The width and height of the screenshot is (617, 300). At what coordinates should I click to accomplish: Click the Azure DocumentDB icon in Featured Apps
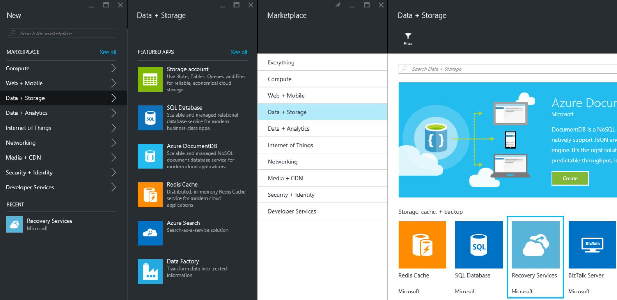(x=150, y=156)
